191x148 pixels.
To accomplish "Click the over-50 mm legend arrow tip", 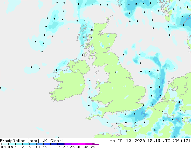I will (95, 144).
